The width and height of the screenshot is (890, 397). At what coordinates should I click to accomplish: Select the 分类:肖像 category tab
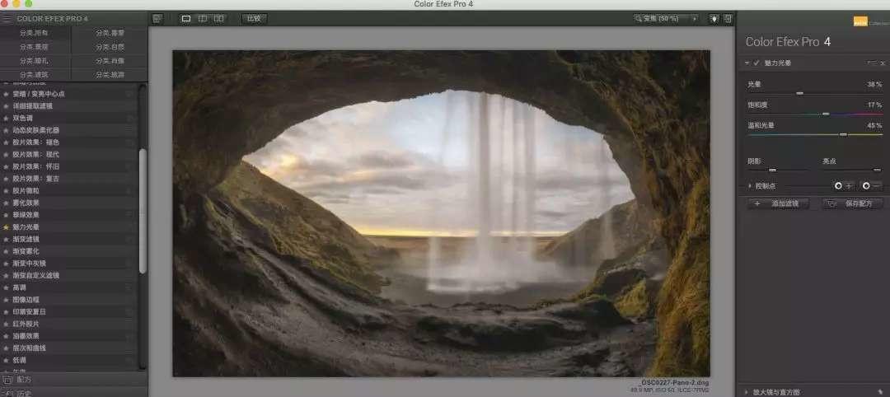point(110,61)
